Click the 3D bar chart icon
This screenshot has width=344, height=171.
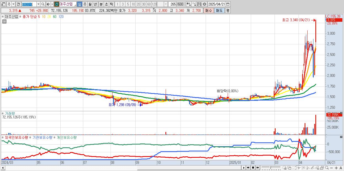pos(318,168)
